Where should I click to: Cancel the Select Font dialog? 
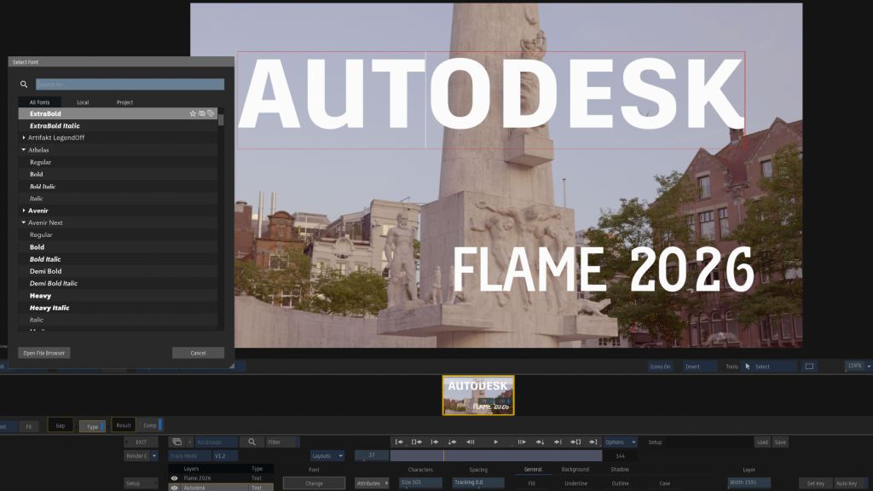pyautogui.click(x=198, y=353)
